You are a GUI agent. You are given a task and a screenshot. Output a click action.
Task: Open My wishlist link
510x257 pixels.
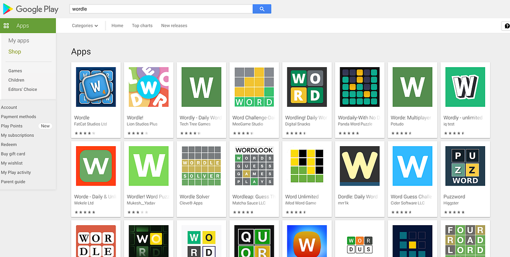click(12, 163)
